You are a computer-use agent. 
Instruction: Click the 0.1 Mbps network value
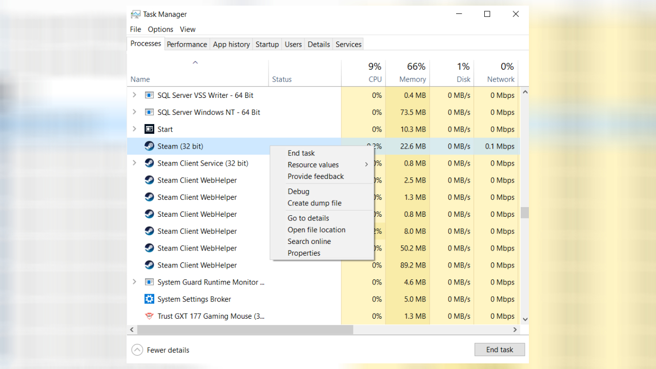coord(500,146)
